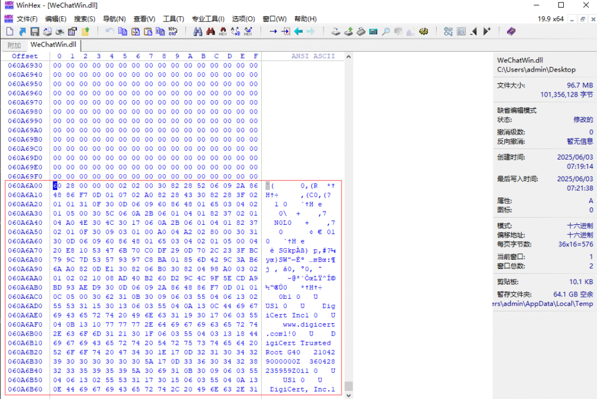Click the black right triangle with plus icon
Viewport: 597px width, 399px height.
[x=487, y=31]
